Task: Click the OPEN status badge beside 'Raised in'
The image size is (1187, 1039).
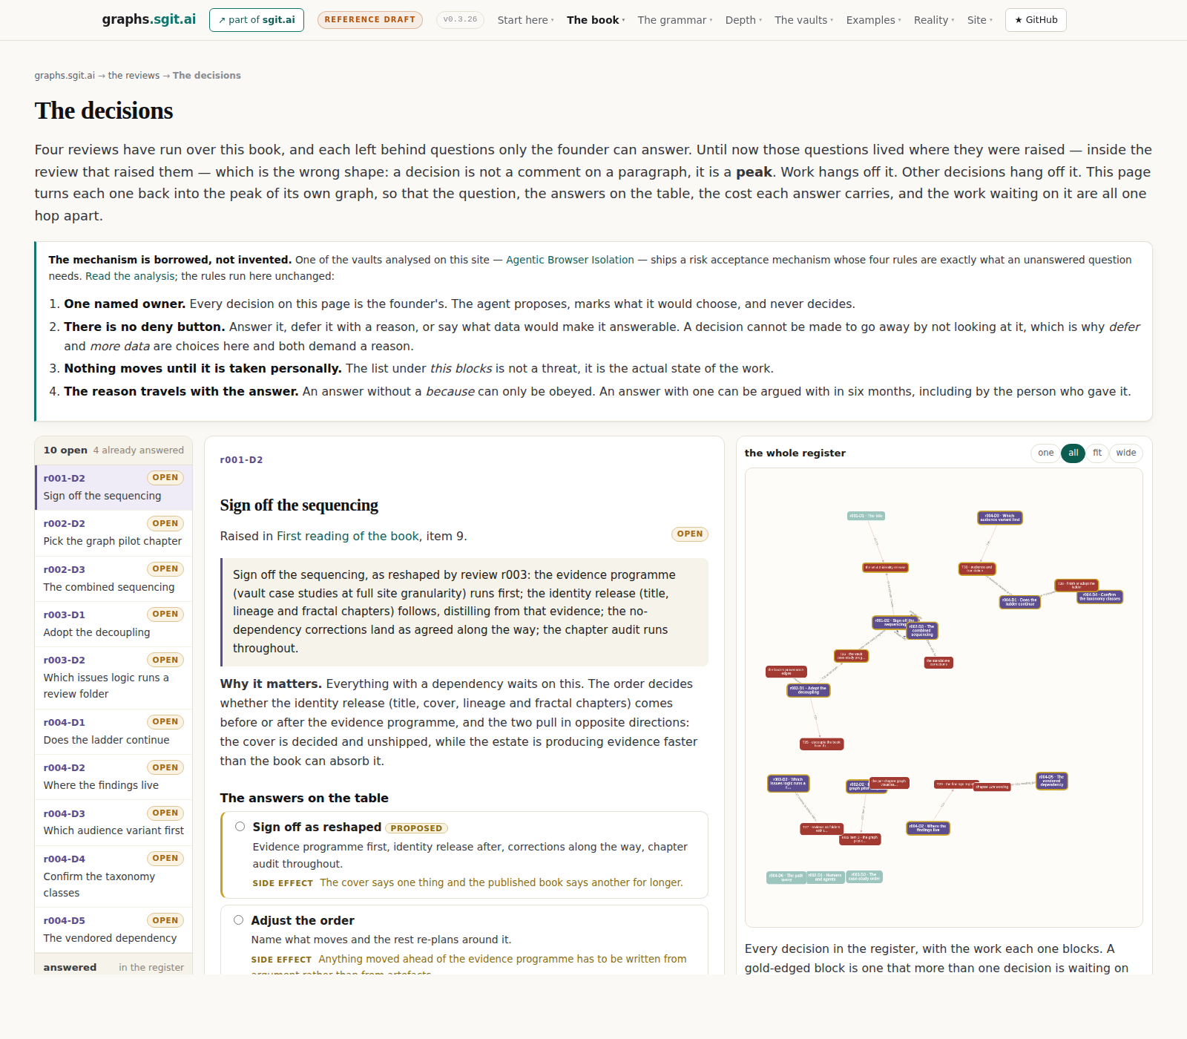Action: 690,534
